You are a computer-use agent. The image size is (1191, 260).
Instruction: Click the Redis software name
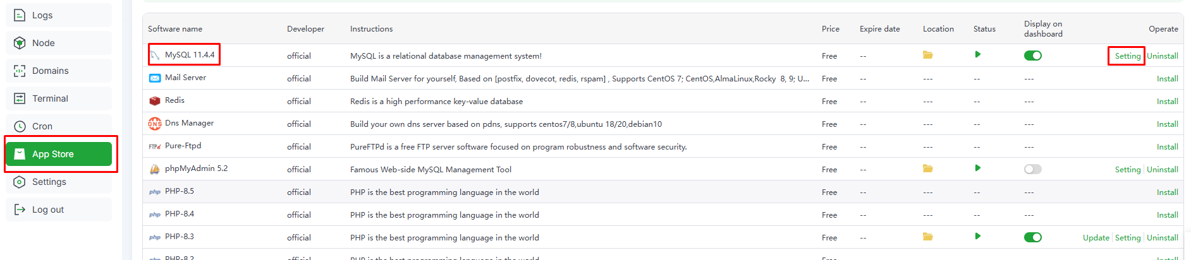174,100
